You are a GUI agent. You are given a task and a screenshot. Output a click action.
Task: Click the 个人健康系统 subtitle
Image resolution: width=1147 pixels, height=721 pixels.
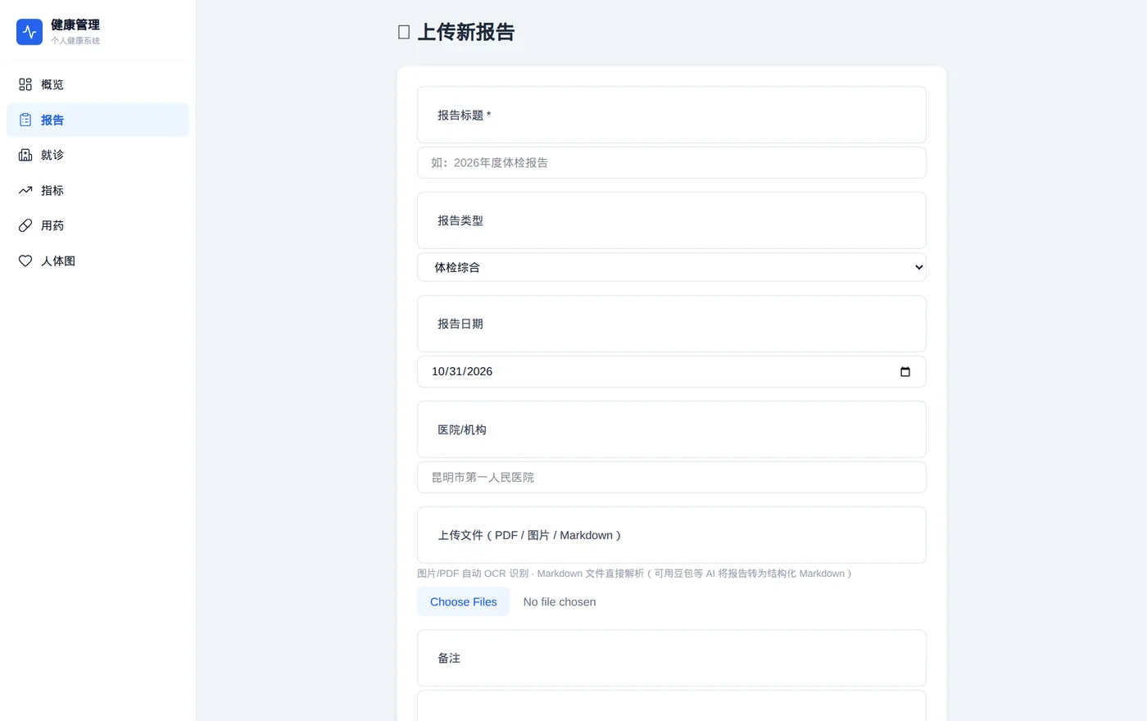(x=75, y=41)
